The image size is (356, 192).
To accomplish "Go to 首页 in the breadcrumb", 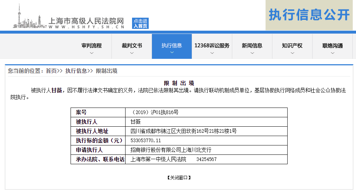I will click(x=51, y=71).
